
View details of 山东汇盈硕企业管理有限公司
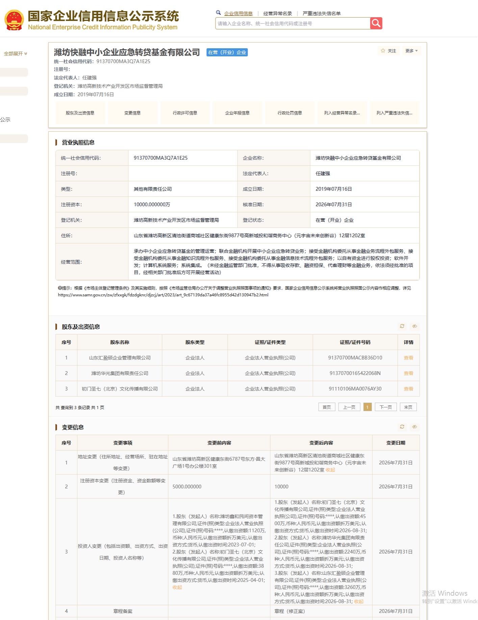click(x=408, y=358)
